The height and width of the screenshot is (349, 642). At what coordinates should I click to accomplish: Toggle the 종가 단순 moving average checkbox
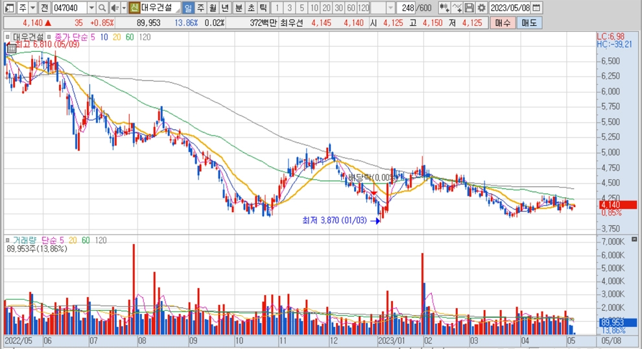click(x=51, y=38)
